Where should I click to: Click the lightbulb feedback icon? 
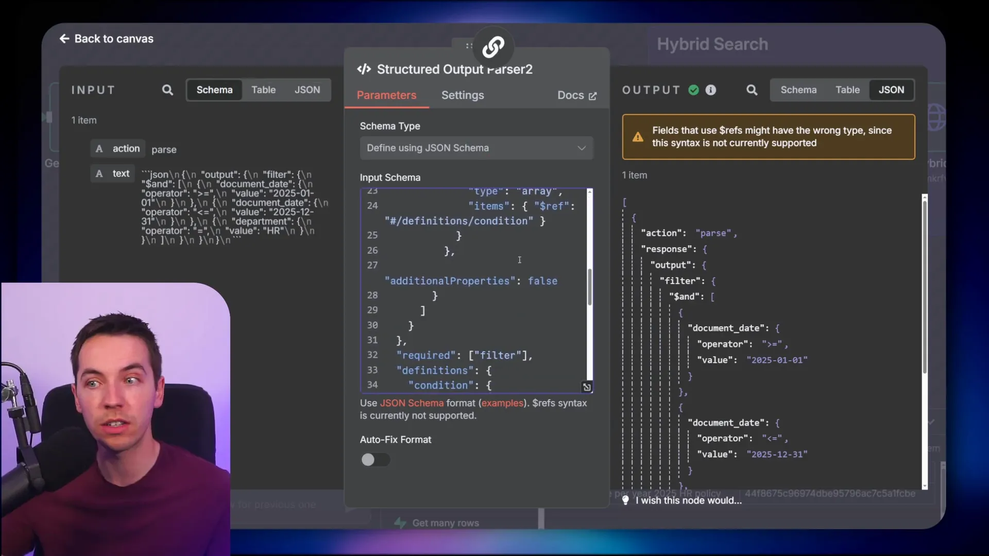click(625, 500)
